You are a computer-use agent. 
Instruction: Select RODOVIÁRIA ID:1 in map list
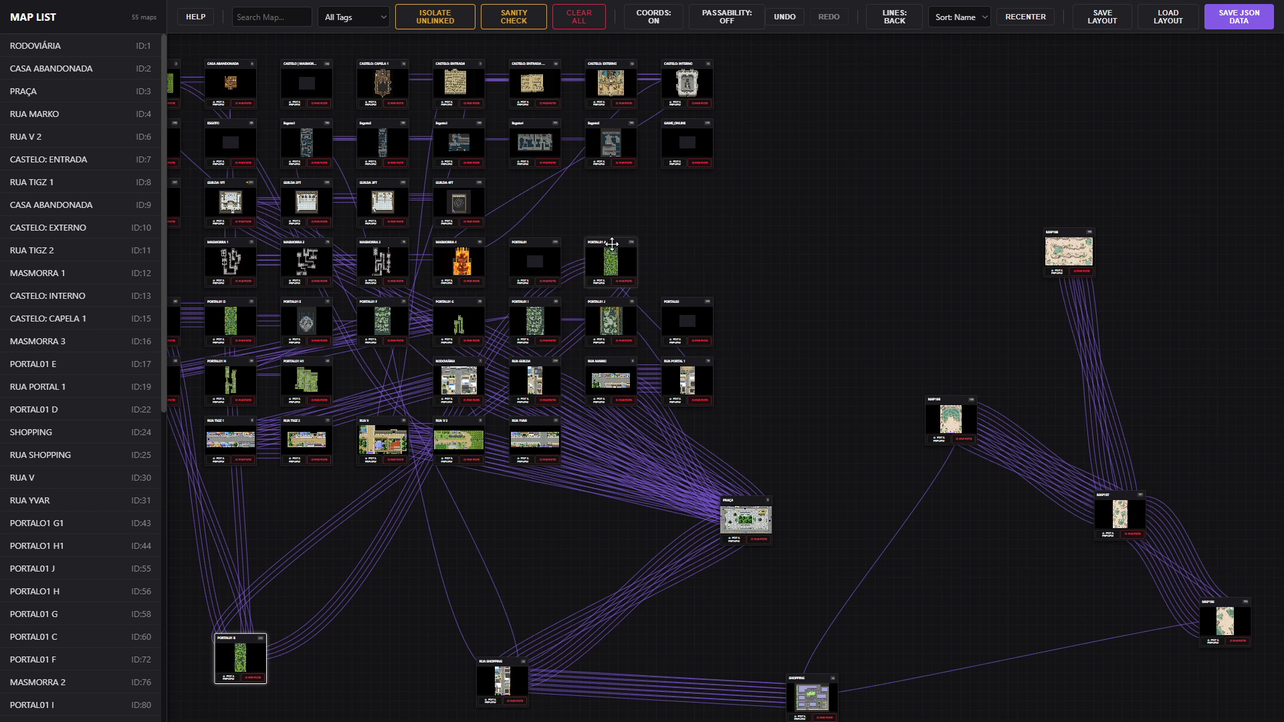click(80, 45)
